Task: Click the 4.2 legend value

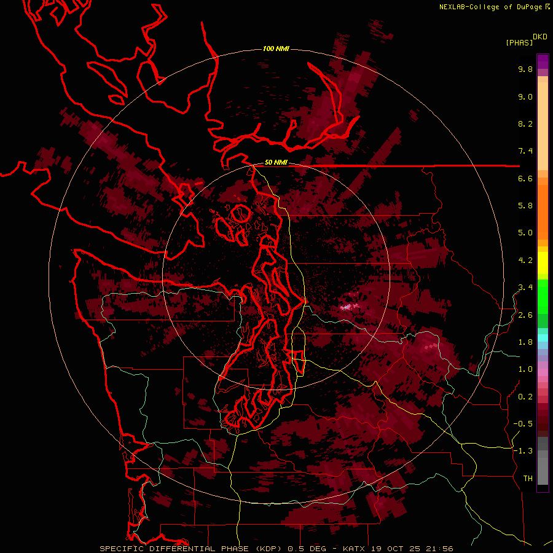Action: 525,261
